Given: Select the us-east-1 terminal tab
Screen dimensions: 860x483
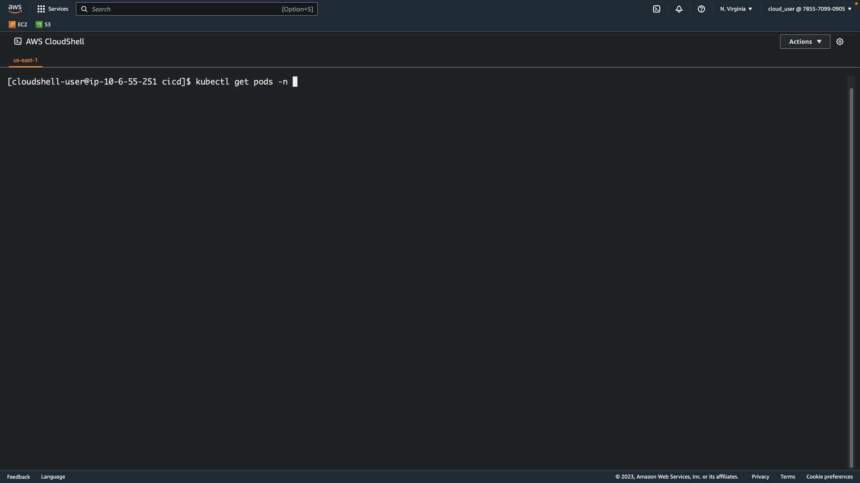Looking at the screenshot, I should coord(26,60).
